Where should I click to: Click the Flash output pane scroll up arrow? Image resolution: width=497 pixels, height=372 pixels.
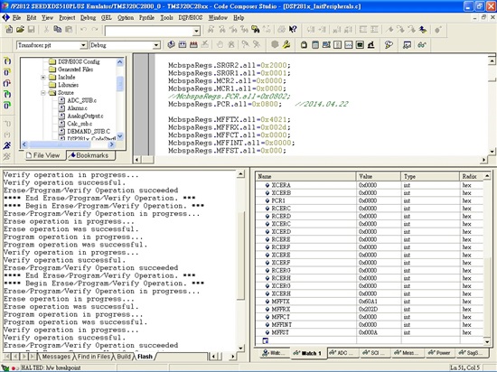pos(240,174)
